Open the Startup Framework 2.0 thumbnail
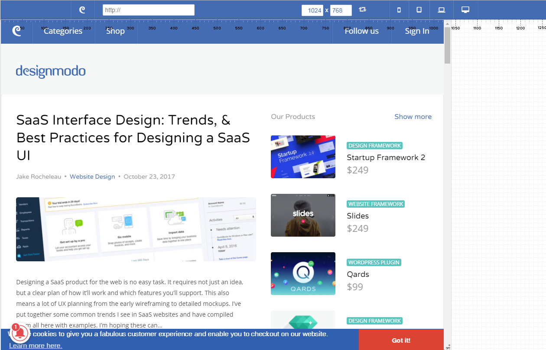 [x=303, y=157]
